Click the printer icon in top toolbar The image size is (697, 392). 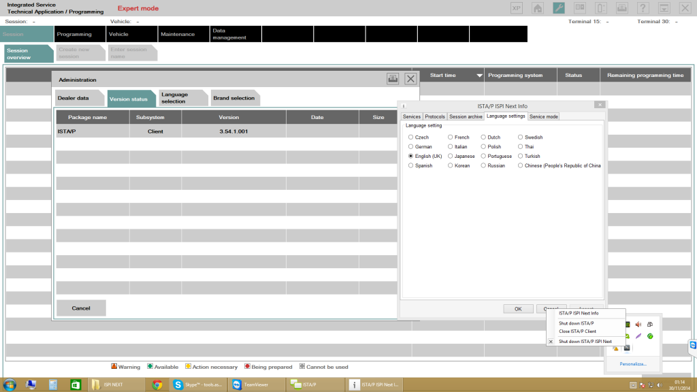click(x=622, y=8)
